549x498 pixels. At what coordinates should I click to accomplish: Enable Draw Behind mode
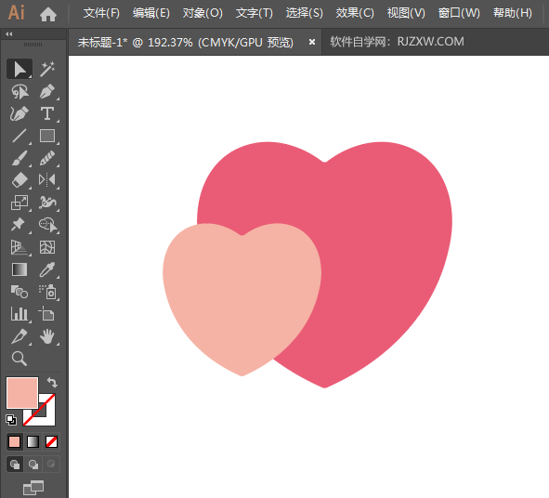[x=33, y=465]
